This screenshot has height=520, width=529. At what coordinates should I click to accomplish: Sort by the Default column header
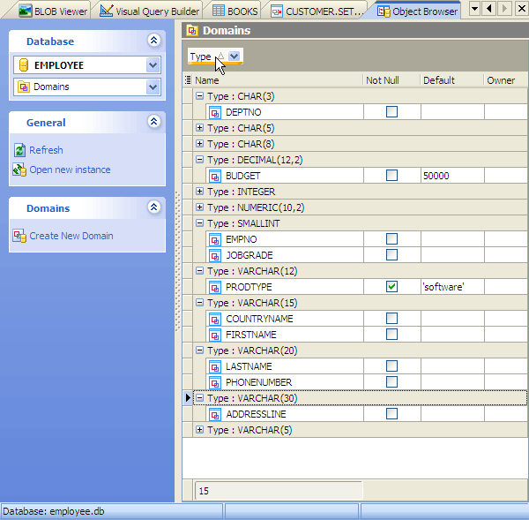point(452,80)
